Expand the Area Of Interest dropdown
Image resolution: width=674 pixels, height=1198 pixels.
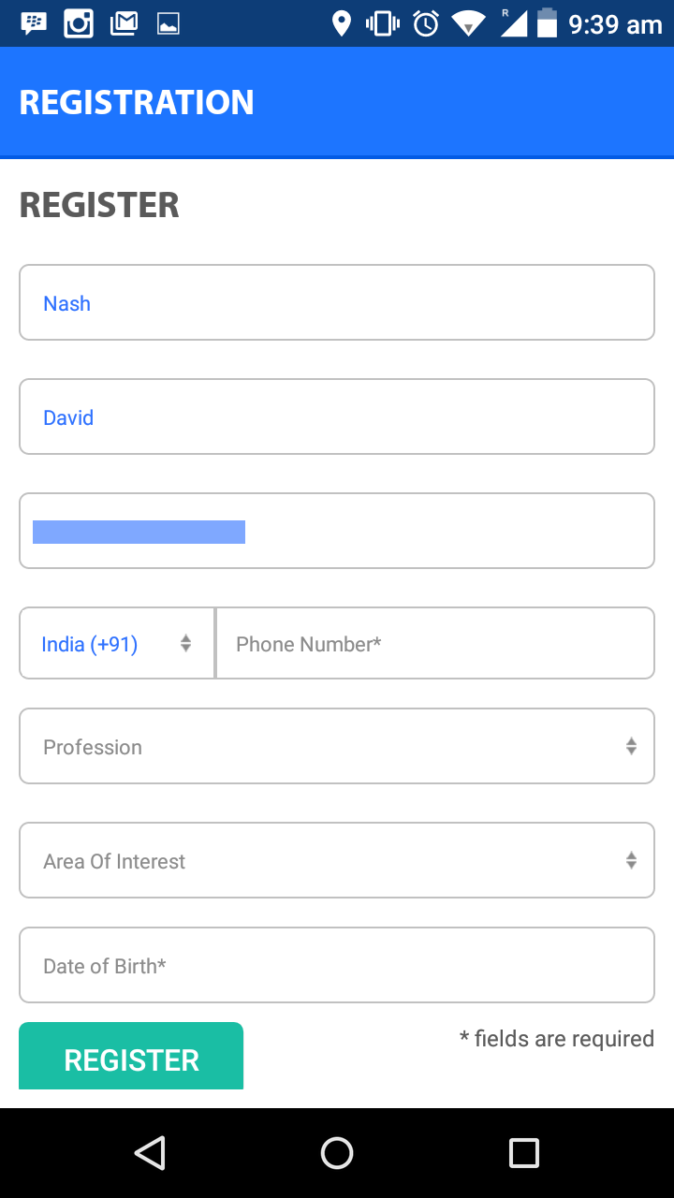pos(337,860)
